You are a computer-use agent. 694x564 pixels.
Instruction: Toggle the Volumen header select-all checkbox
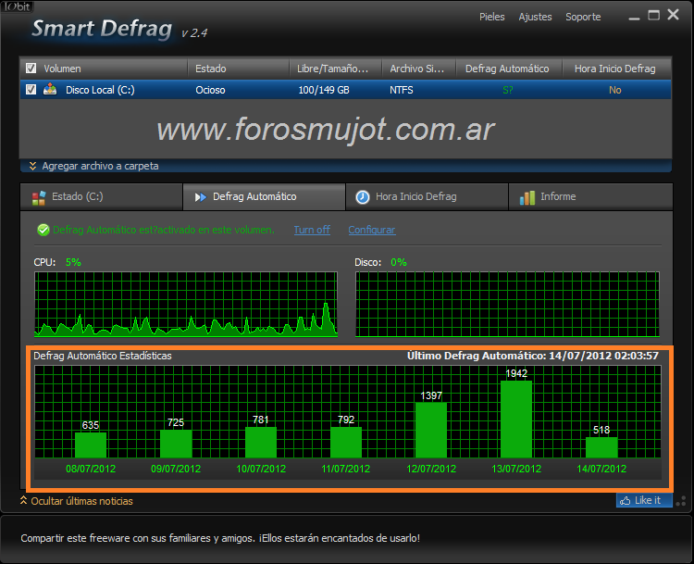31,69
